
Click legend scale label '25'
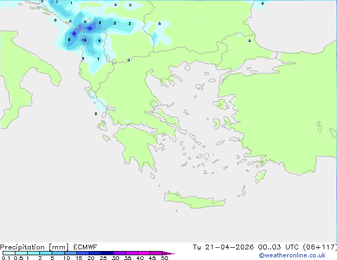pyautogui.click(x=103, y=258)
